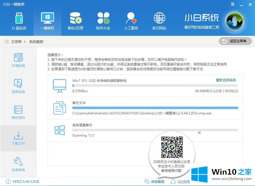
Task: Open the 人工服务 tab
Action: tap(131, 21)
